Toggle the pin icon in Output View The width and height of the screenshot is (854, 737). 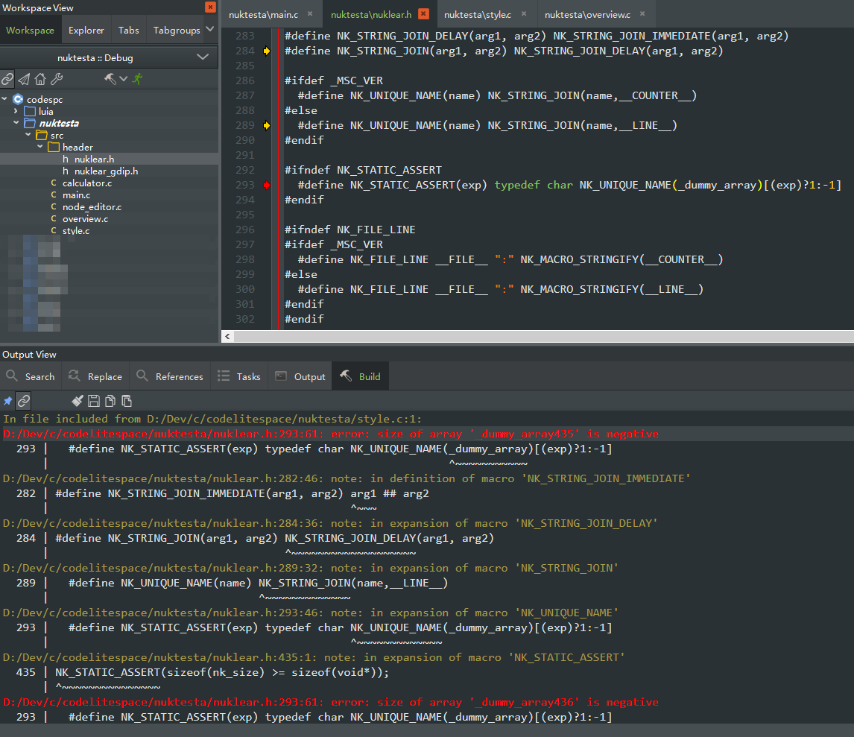(7, 400)
